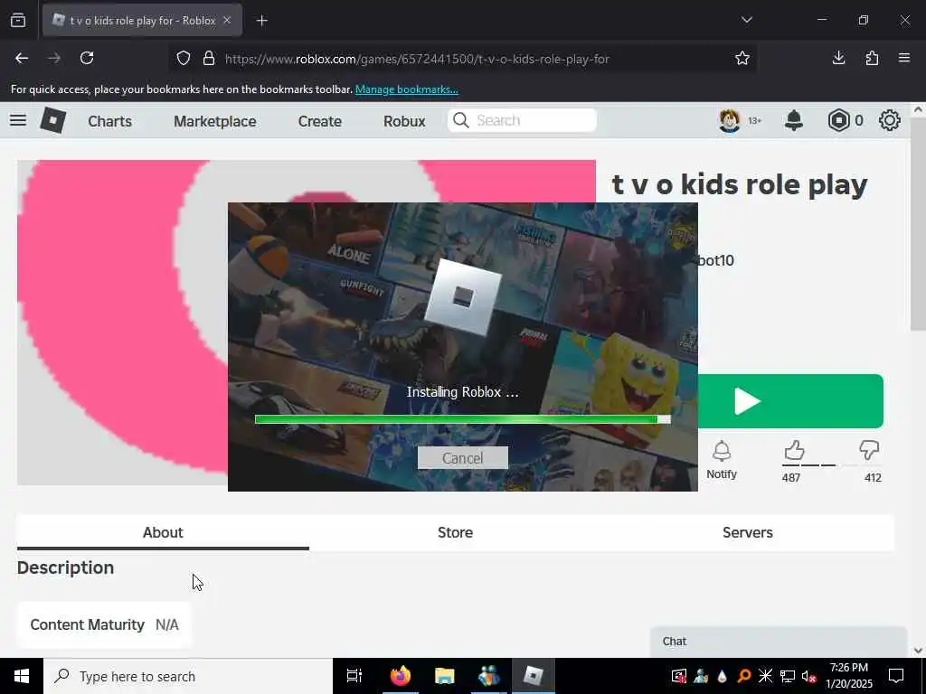Open the Roblox hamburger navigation menu
Image resolution: width=926 pixels, height=694 pixels.
coord(18,120)
